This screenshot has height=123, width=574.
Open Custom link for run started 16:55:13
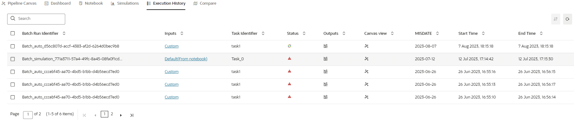pos(172,84)
